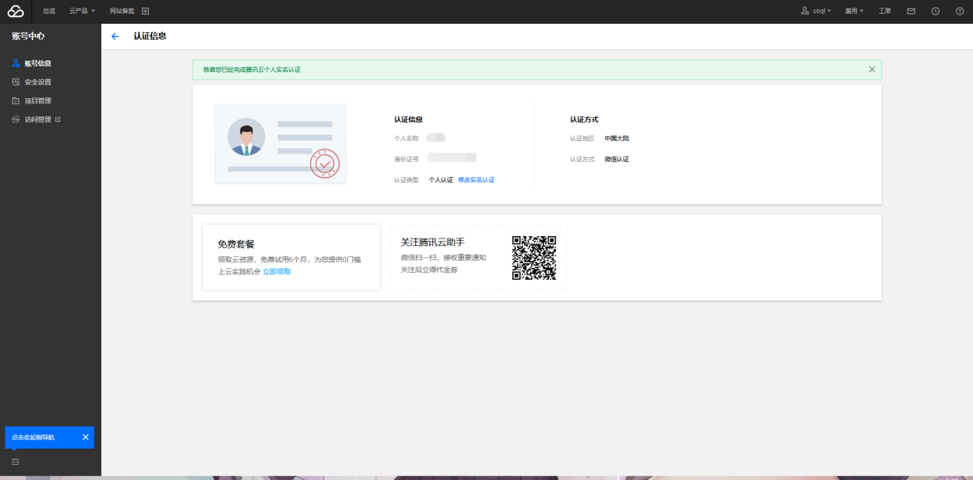This screenshot has height=480, width=973.
Task: Open the help question-mark icon
Action: tap(959, 12)
